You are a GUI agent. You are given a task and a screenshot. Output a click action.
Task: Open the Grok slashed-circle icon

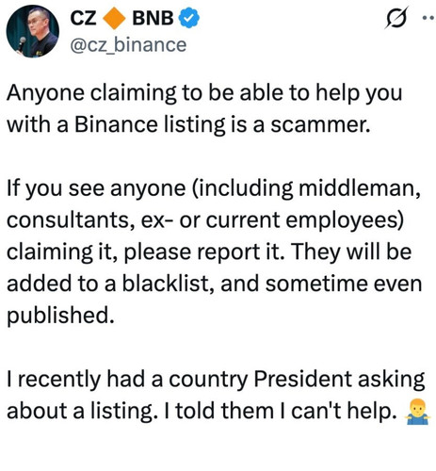pos(396,17)
